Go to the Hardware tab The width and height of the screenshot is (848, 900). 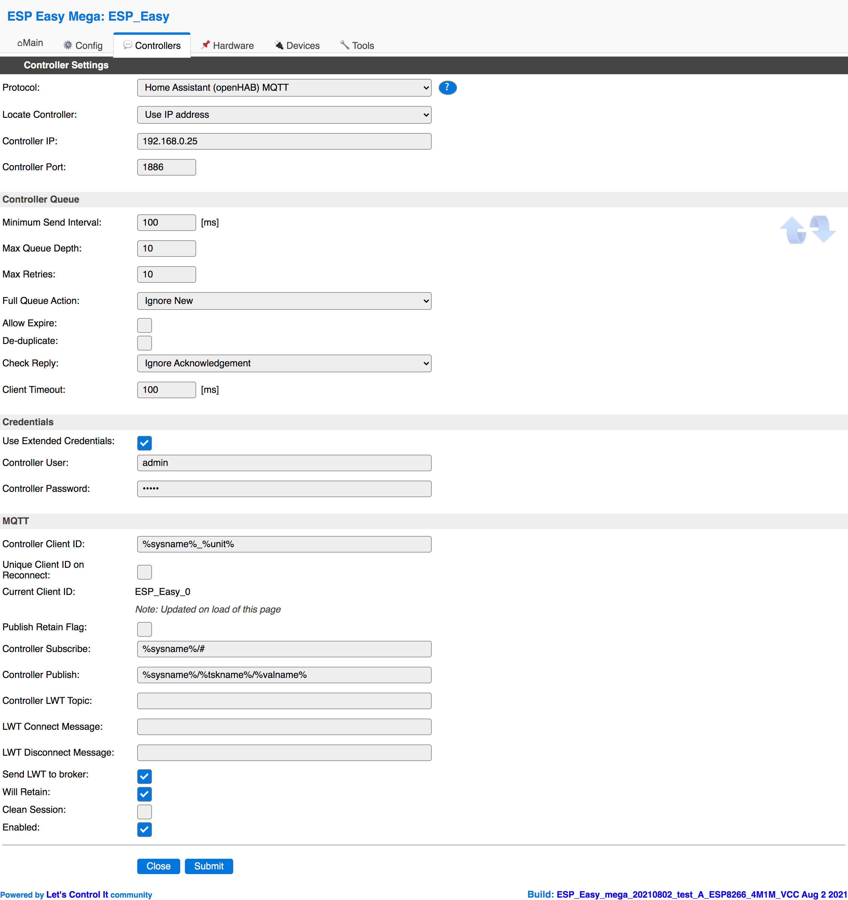[228, 45]
